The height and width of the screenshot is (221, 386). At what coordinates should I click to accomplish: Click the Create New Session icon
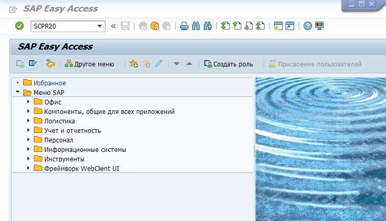click(277, 26)
